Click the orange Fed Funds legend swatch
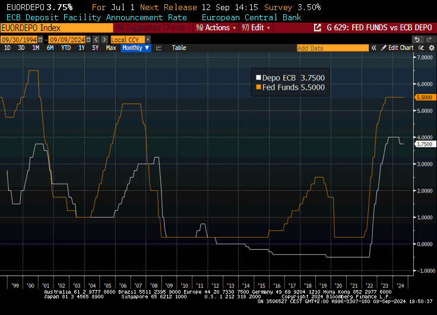The image size is (437, 315). pos(258,87)
